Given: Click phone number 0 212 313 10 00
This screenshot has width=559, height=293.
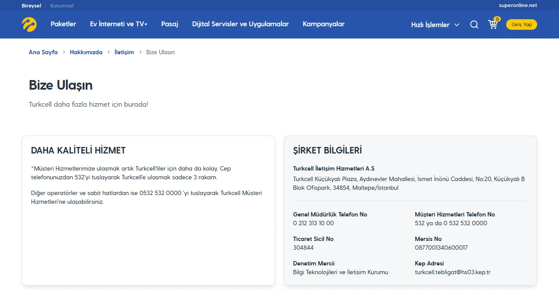Looking at the screenshot, I should point(314,223).
